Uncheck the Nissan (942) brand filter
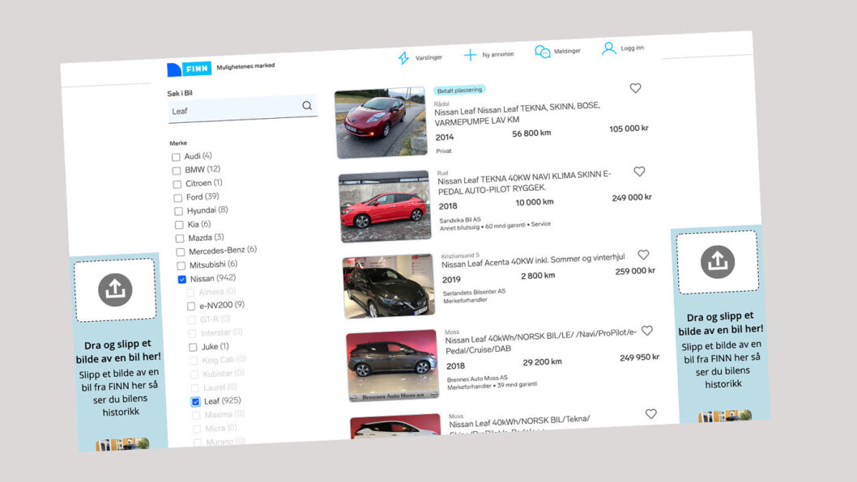The width and height of the screenshot is (857, 482). coord(182,280)
